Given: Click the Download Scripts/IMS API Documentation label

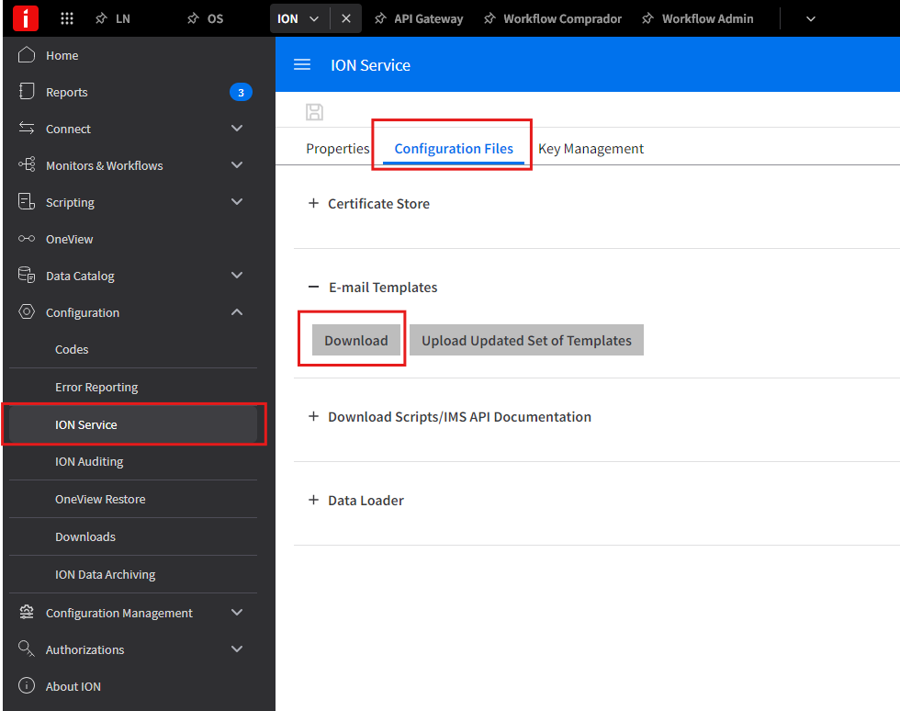Looking at the screenshot, I should click(459, 416).
